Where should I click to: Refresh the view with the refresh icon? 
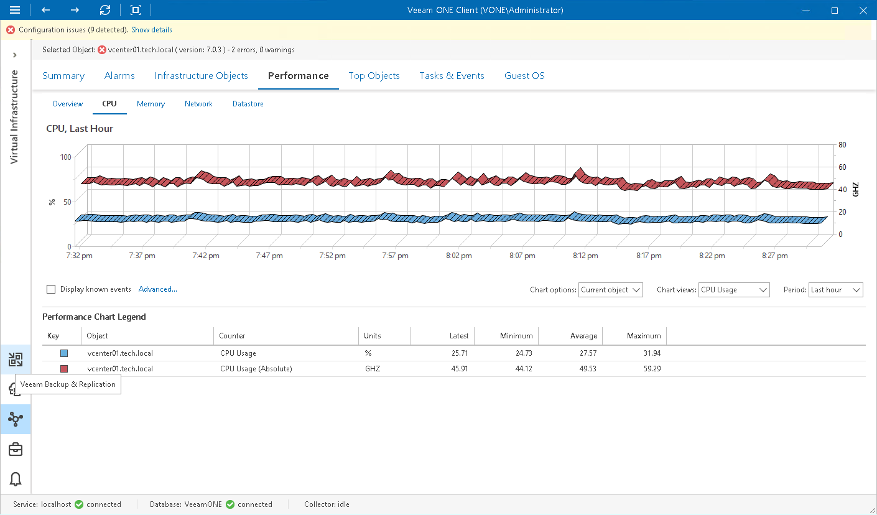[105, 10]
